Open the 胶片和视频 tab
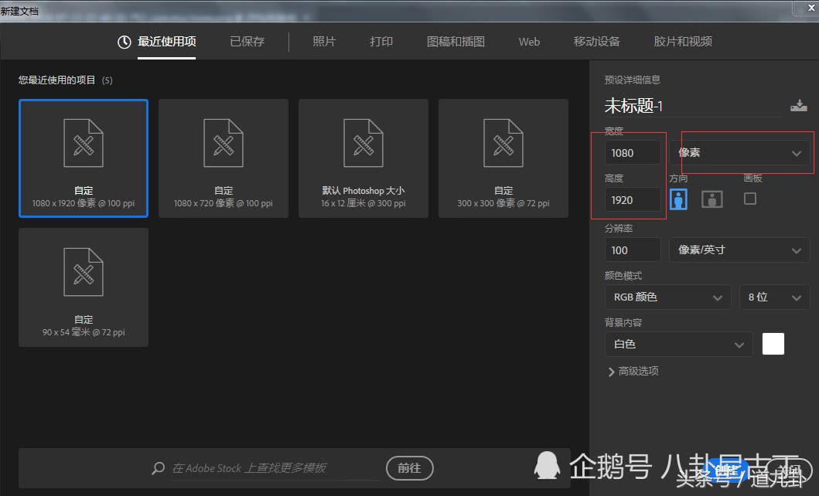 (681, 42)
